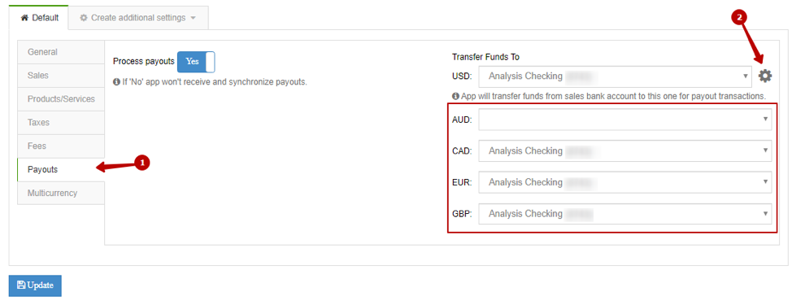
Task: Select Products/Services section
Action: point(61,99)
